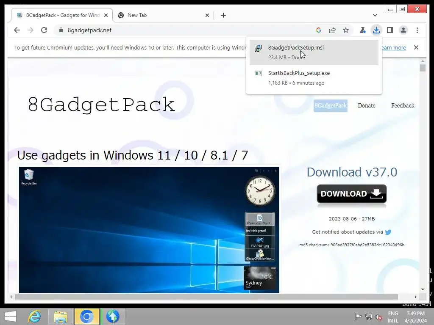The width and height of the screenshot is (434, 325).
Task: Open the Windows Start button
Action: 11,317
